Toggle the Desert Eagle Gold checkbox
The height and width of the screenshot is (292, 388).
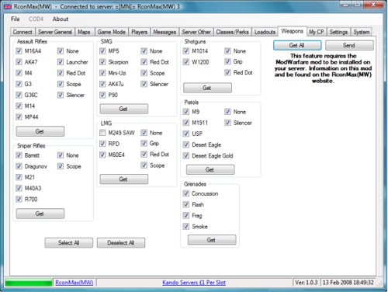click(x=186, y=155)
